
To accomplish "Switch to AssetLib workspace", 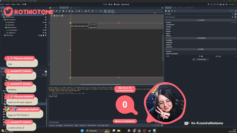I will [x=125, y=4].
